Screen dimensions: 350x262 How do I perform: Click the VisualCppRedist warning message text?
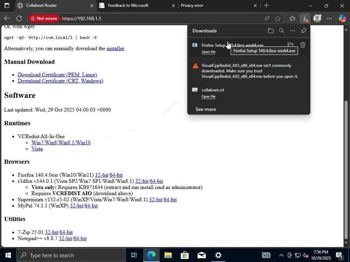pos(250,71)
